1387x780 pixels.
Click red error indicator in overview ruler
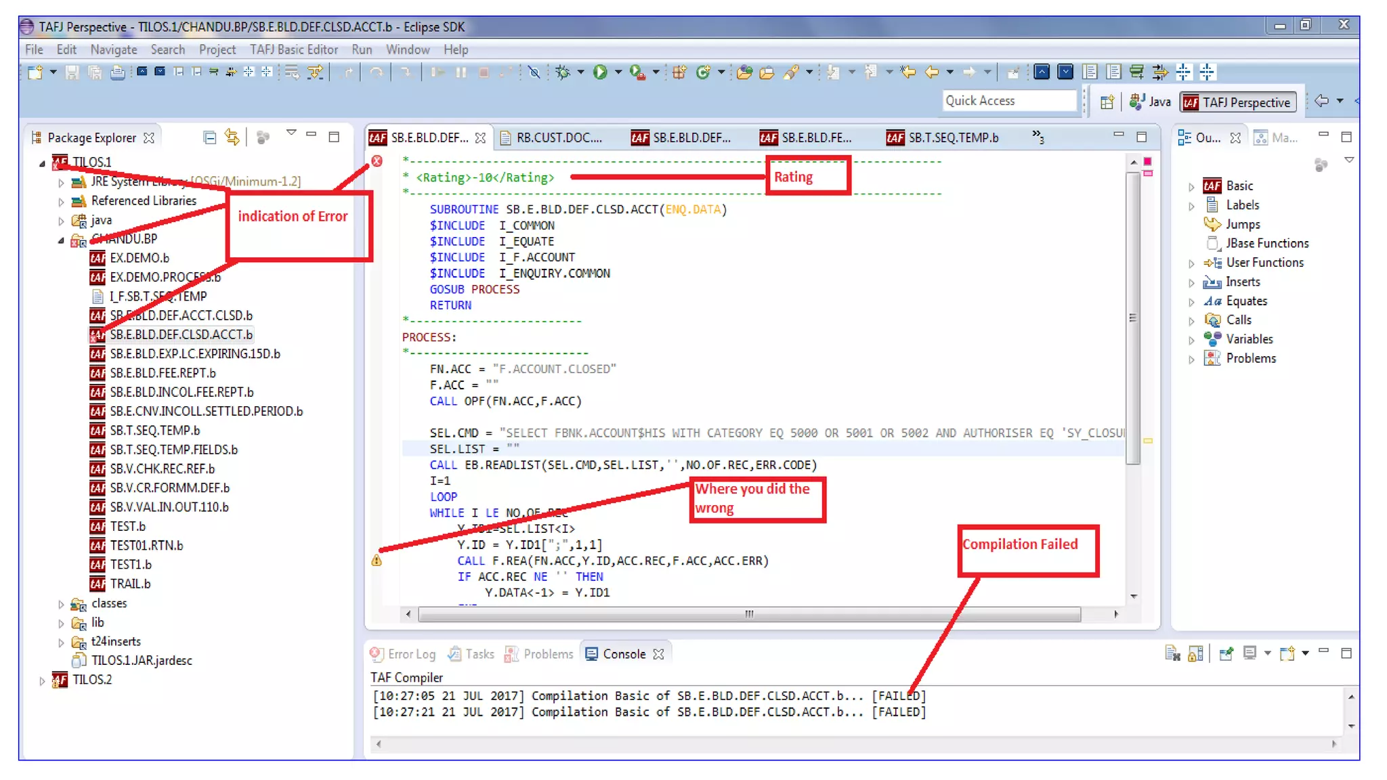coord(1148,161)
